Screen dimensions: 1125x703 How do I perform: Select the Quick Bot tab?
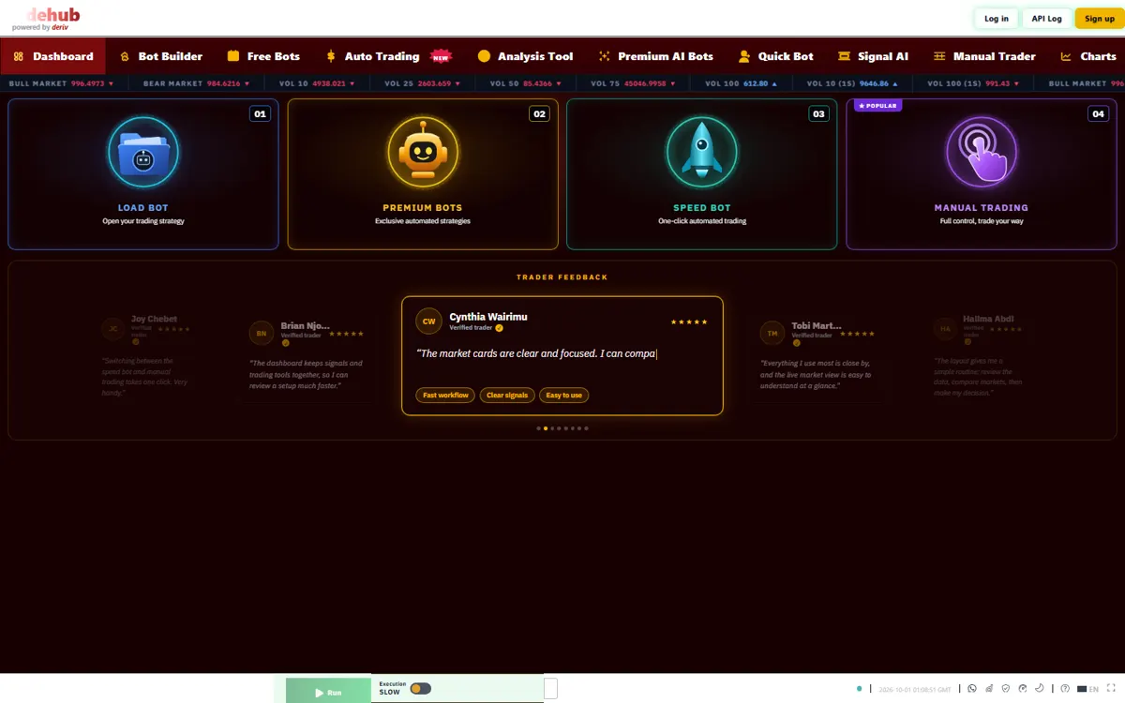(775, 56)
